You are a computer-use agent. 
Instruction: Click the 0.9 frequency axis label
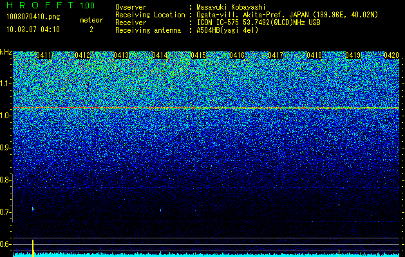pyautogui.click(x=5, y=148)
